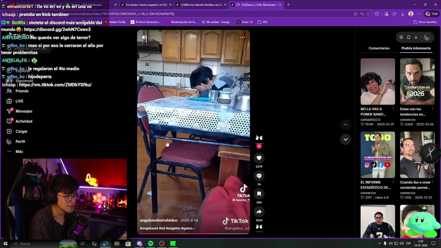Image resolution: width=441 pixels, height=248 pixels.
Task: Open options dots on 'EL INFORME ESTADÍSTICO' card
Action: coord(393,182)
